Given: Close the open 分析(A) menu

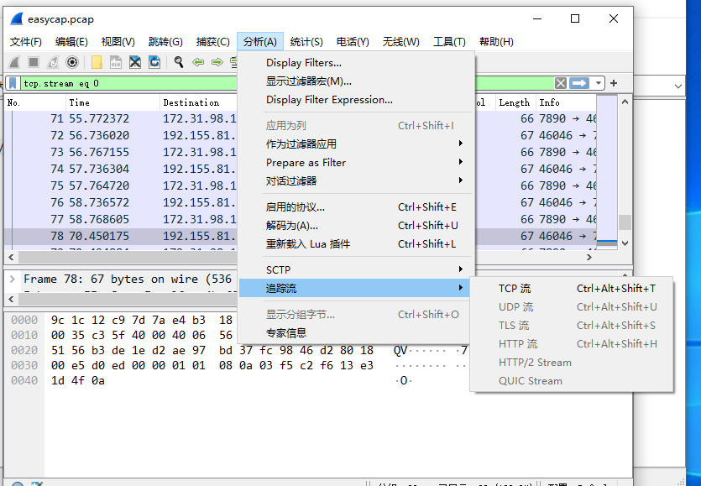Looking at the screenshot, I should point(260,42).
